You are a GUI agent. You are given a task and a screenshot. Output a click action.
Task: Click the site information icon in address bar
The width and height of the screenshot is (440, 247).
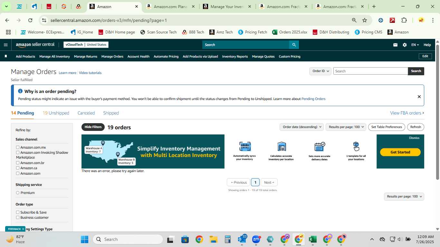tap(44, 20)
